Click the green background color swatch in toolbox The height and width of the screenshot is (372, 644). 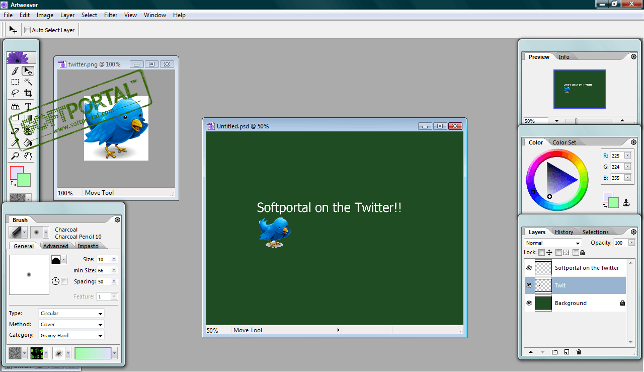(25, 181)
